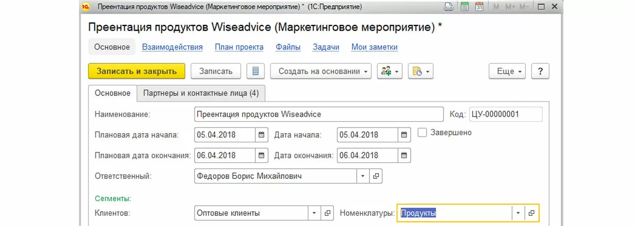Click Плановая дата окончания date field
This screenshot has height=226, width=636.
(x=225, y=156)
